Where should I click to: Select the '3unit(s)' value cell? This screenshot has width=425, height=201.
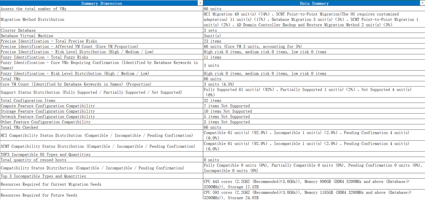click(x=314, y=36)
